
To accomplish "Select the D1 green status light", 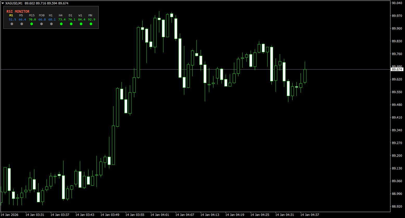I will point(71,24).
